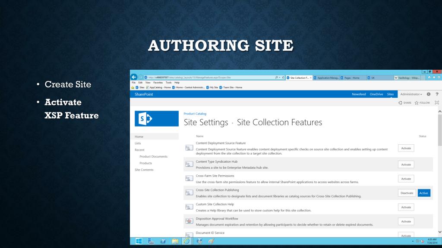Image resolution: width=442 pixels, height=248 pixels.
Task: Click the Internet Explorer taskbar icon
Action: pyautogui.click(x=186, y=241)
